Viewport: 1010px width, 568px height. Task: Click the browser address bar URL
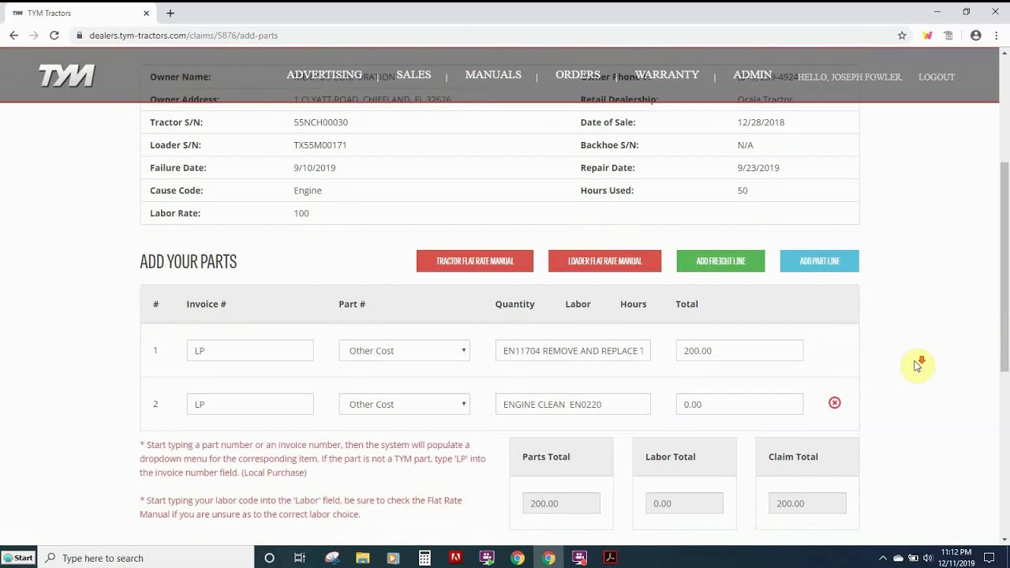click(184, 35)
